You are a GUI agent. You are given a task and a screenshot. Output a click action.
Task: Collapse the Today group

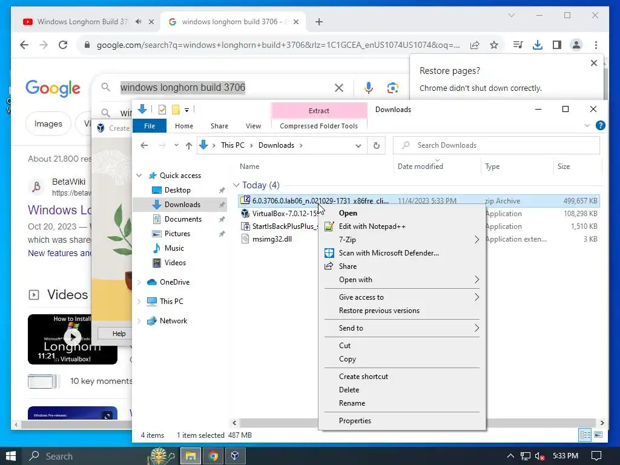click(237, 185)
